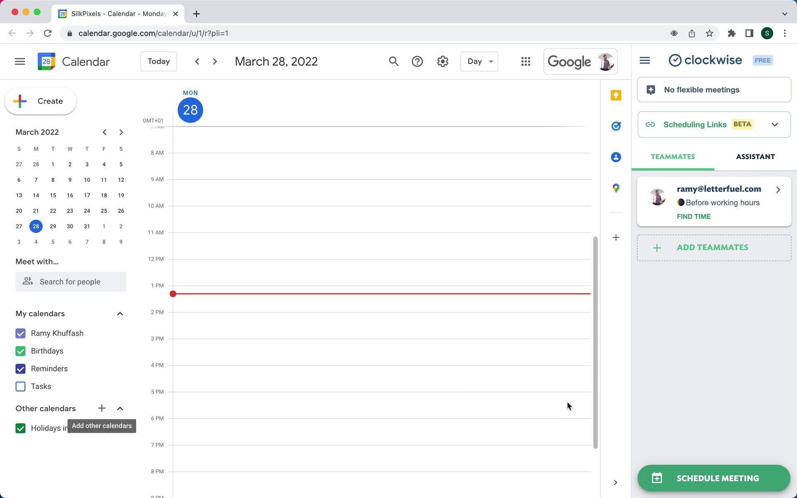Screen dimensions: 797x498
Task: Click the Support help question icon
Action: (417, 61)
